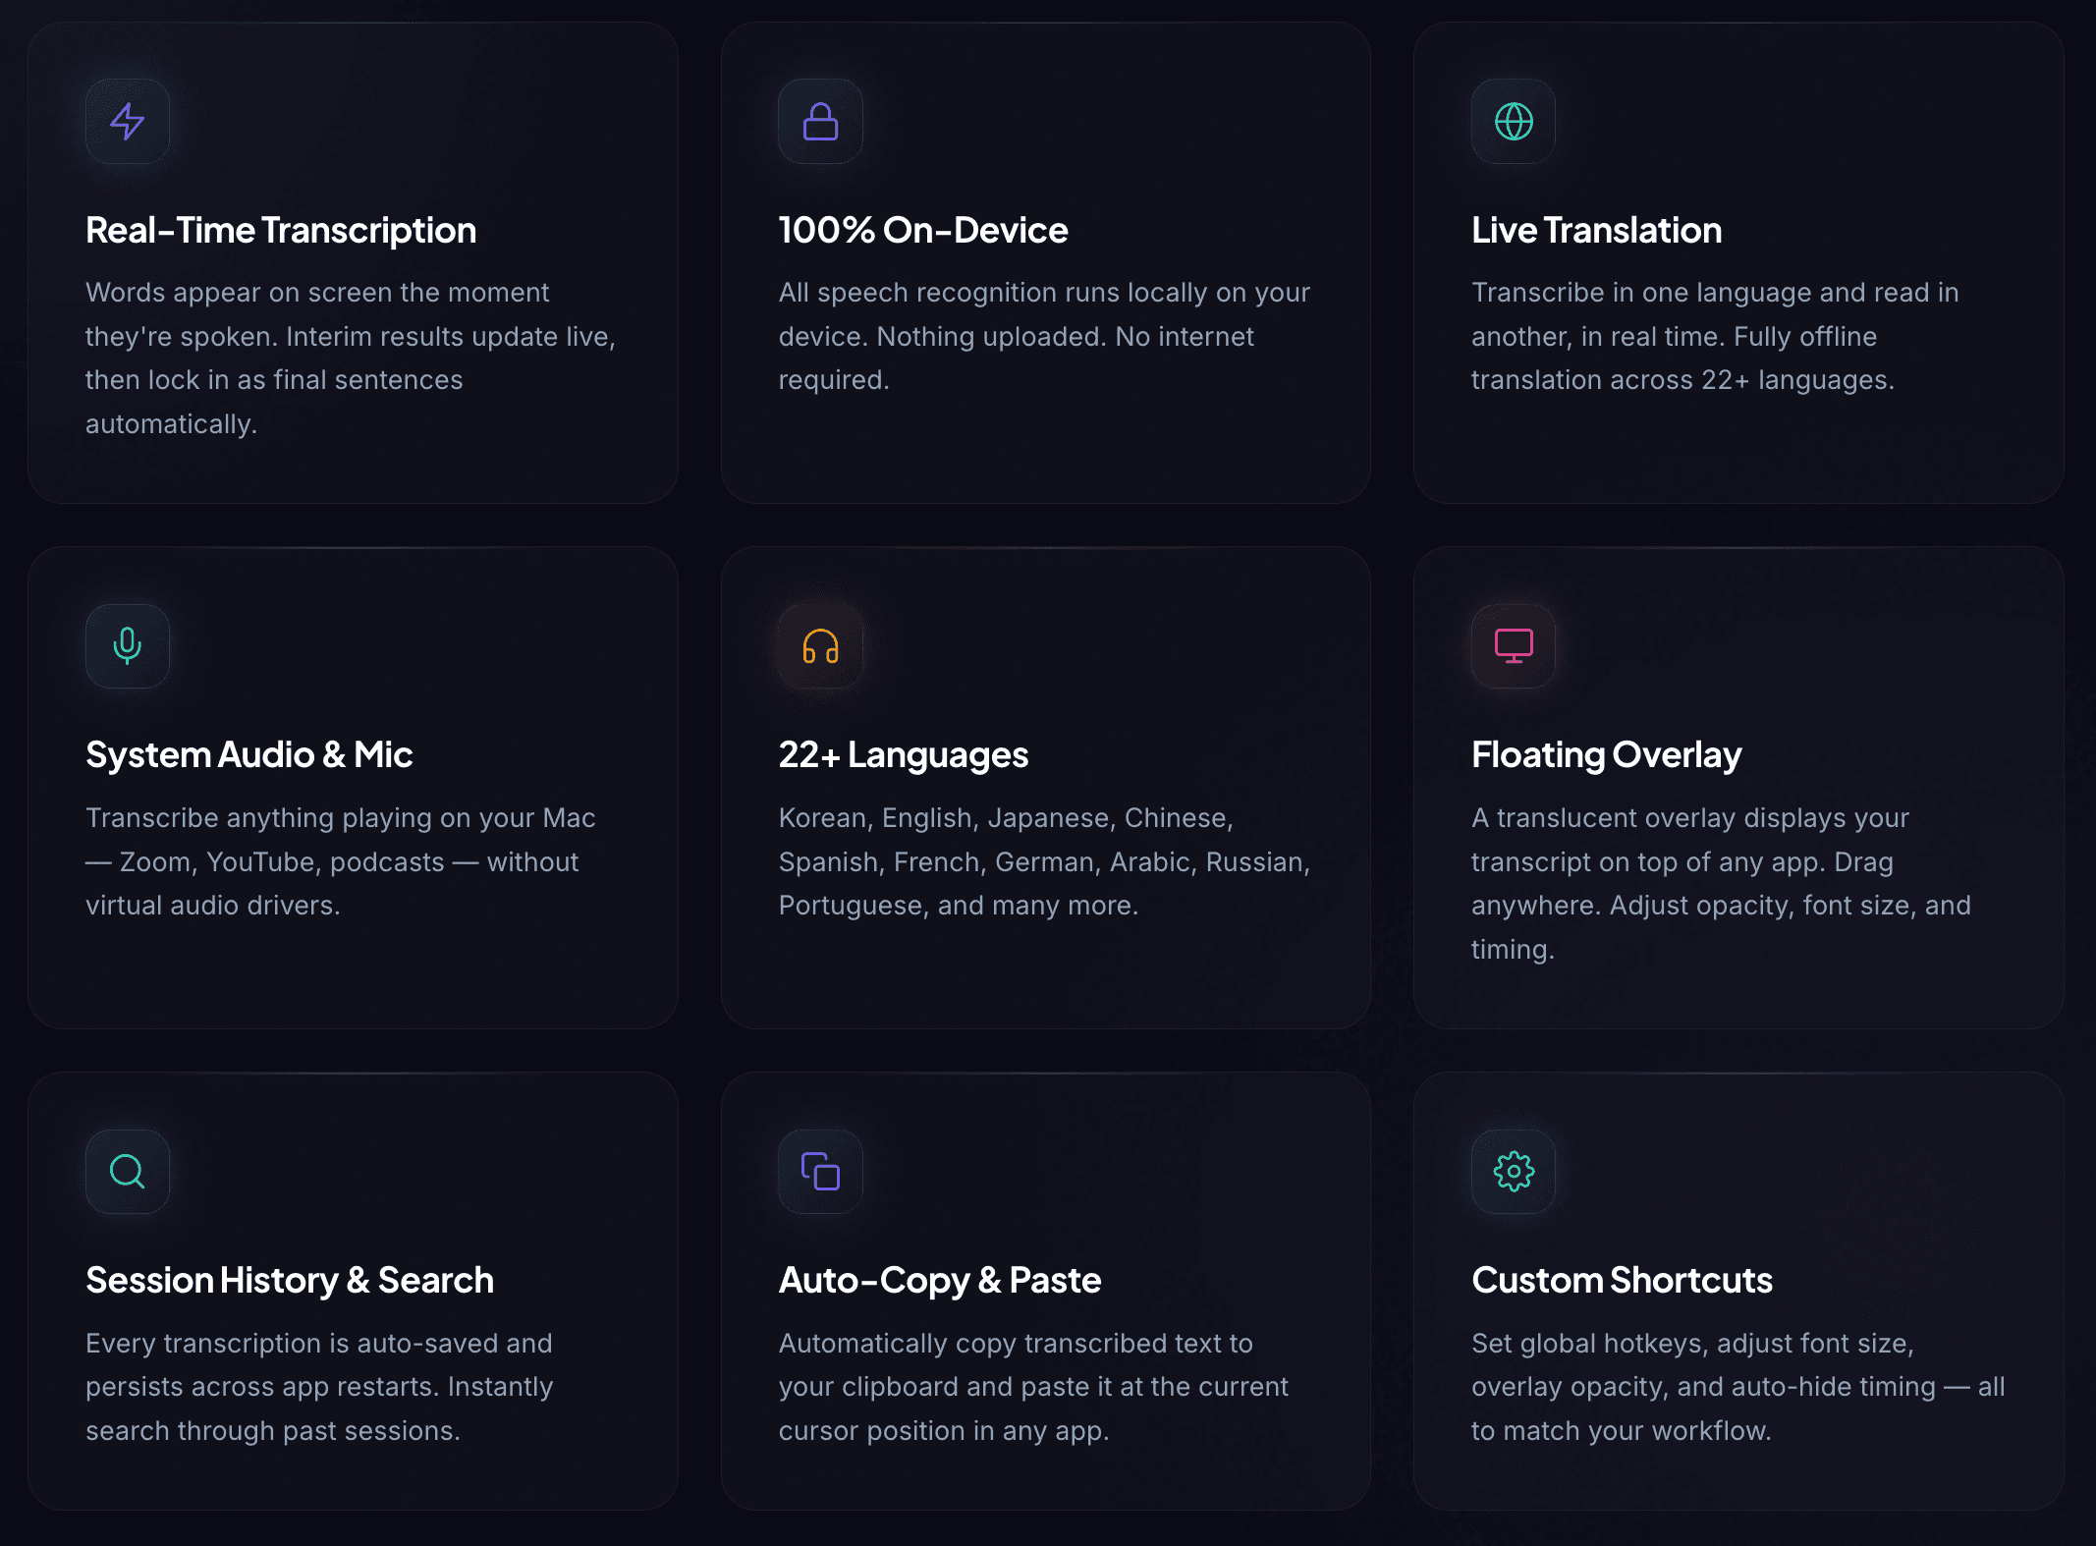
Task: Open the Real-Time Transcription heading
Action: (x=281, y=229)
